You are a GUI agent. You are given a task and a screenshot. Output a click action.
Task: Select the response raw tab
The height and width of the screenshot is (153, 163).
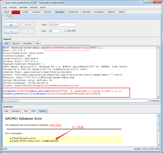coord(6,111)
